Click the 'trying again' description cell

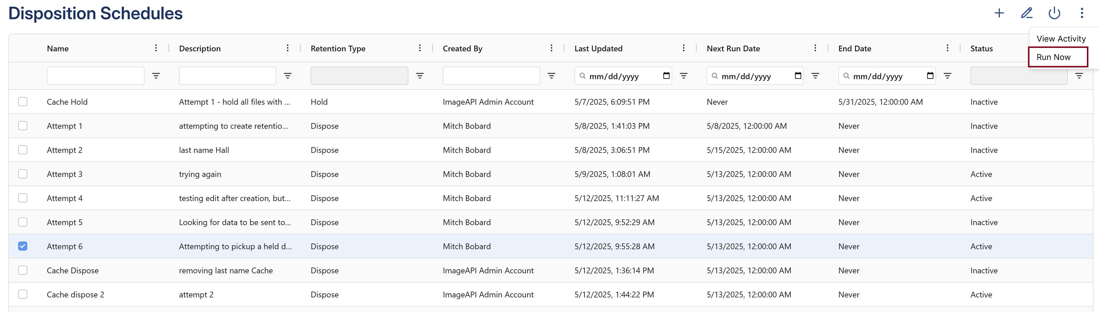[x=200, y=174]
